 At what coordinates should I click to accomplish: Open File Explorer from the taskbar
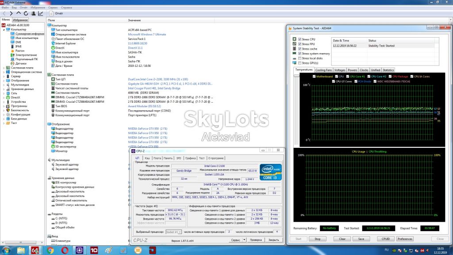point(21,250)
